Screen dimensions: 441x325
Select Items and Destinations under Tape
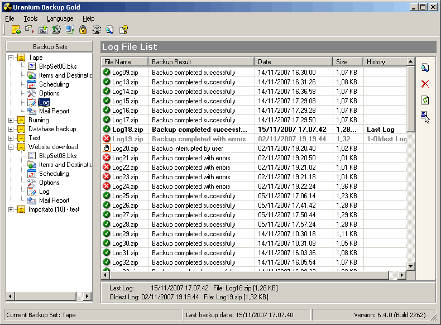click(65, 75)
